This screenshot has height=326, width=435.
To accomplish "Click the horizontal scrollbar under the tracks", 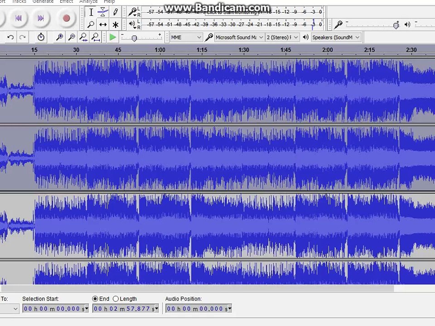I will coord(197,288).
